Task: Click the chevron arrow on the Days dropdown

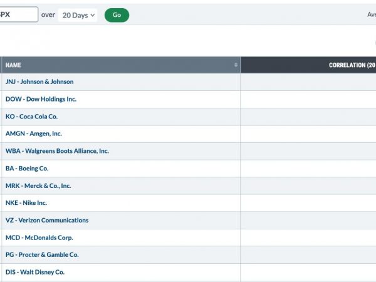Action: click(93, 15)
